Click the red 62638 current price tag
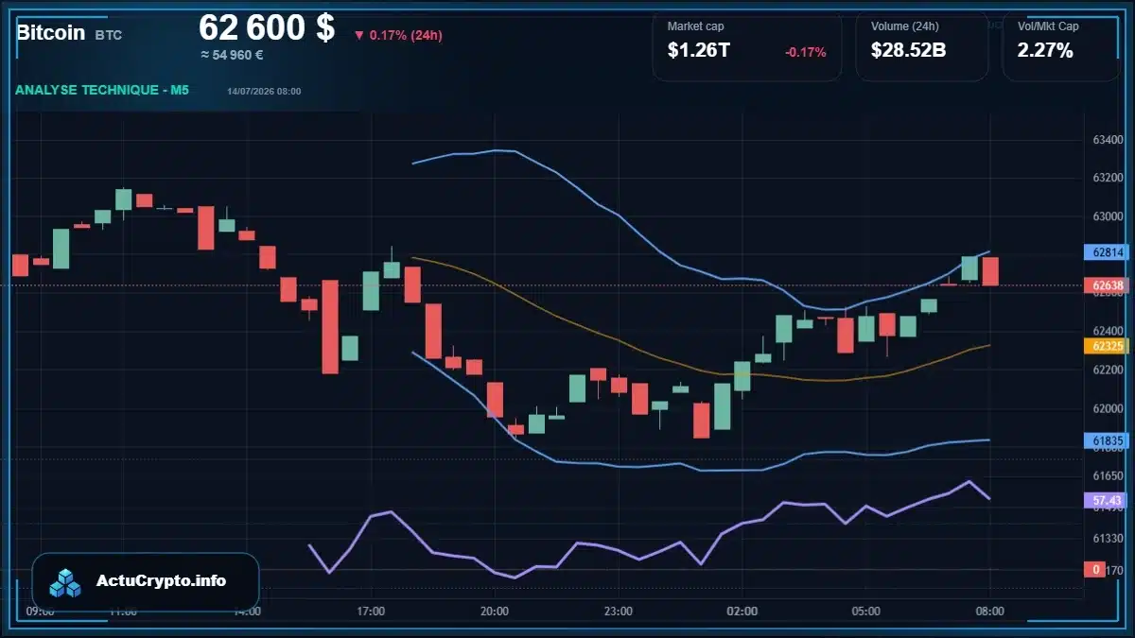This screenshot has height=638, width=1135. click(x=1108, y=285)
